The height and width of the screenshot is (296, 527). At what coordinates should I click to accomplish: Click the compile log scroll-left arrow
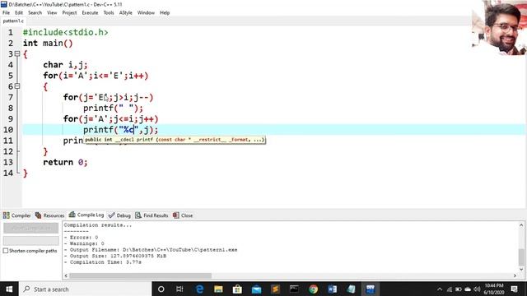pos(66,276)
